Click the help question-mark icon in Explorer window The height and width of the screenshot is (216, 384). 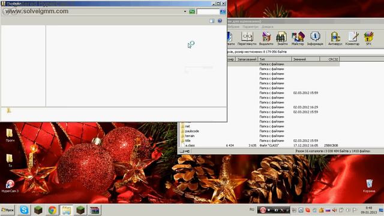[x=220, y=21]
